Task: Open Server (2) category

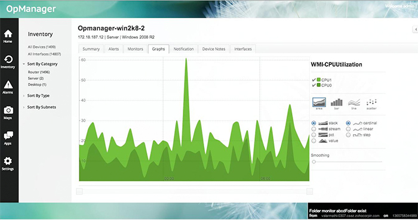Action: pos(35,79)
